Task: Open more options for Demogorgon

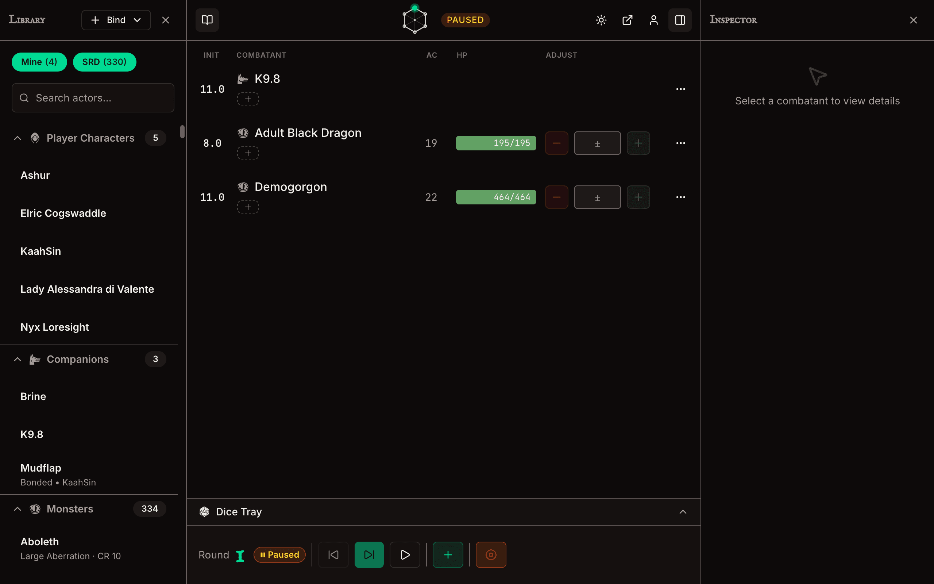Action: point(680,197)
